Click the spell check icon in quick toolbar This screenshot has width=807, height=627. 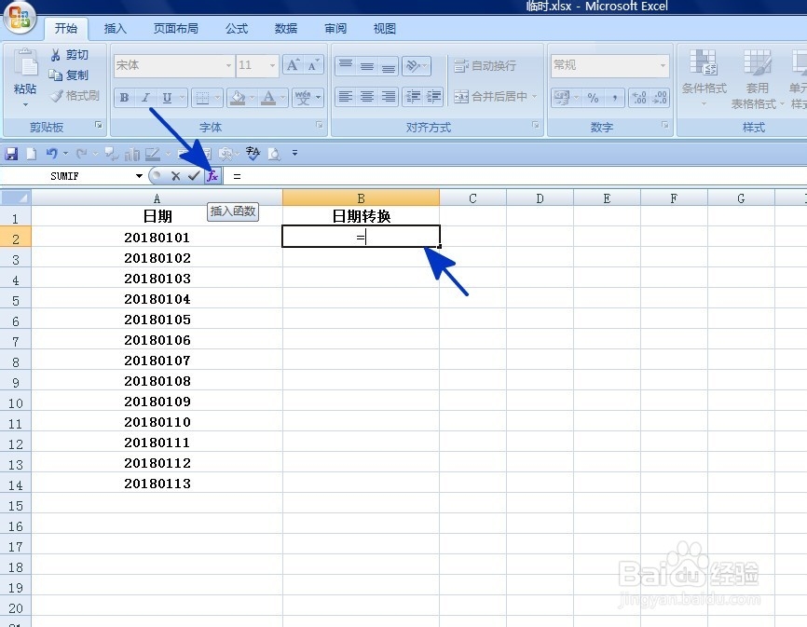click(253, 154)
